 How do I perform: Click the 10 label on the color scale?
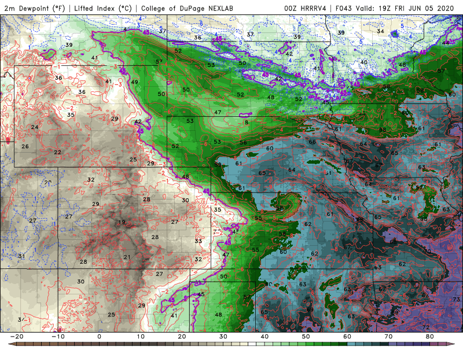[x=141, y=337]
